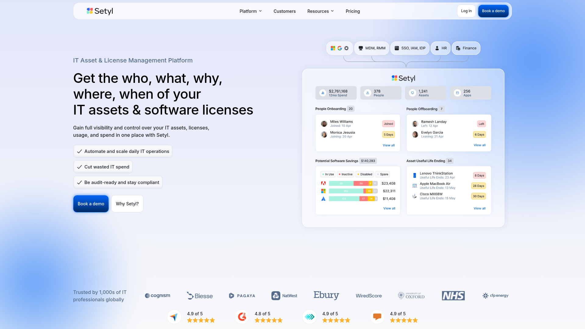Click the 8 Days badge
This screenshot has height=329, width=585.
coord(479,175)
